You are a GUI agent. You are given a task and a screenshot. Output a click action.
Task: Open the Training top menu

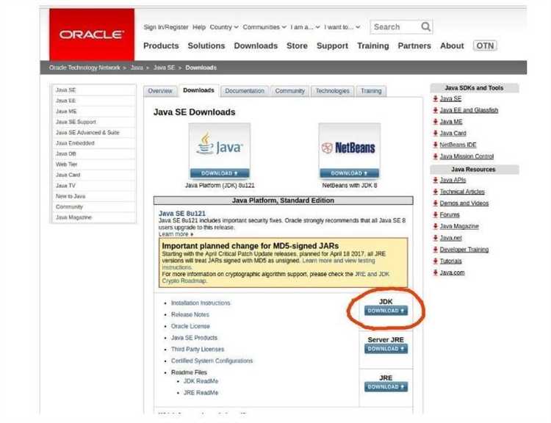372,46
